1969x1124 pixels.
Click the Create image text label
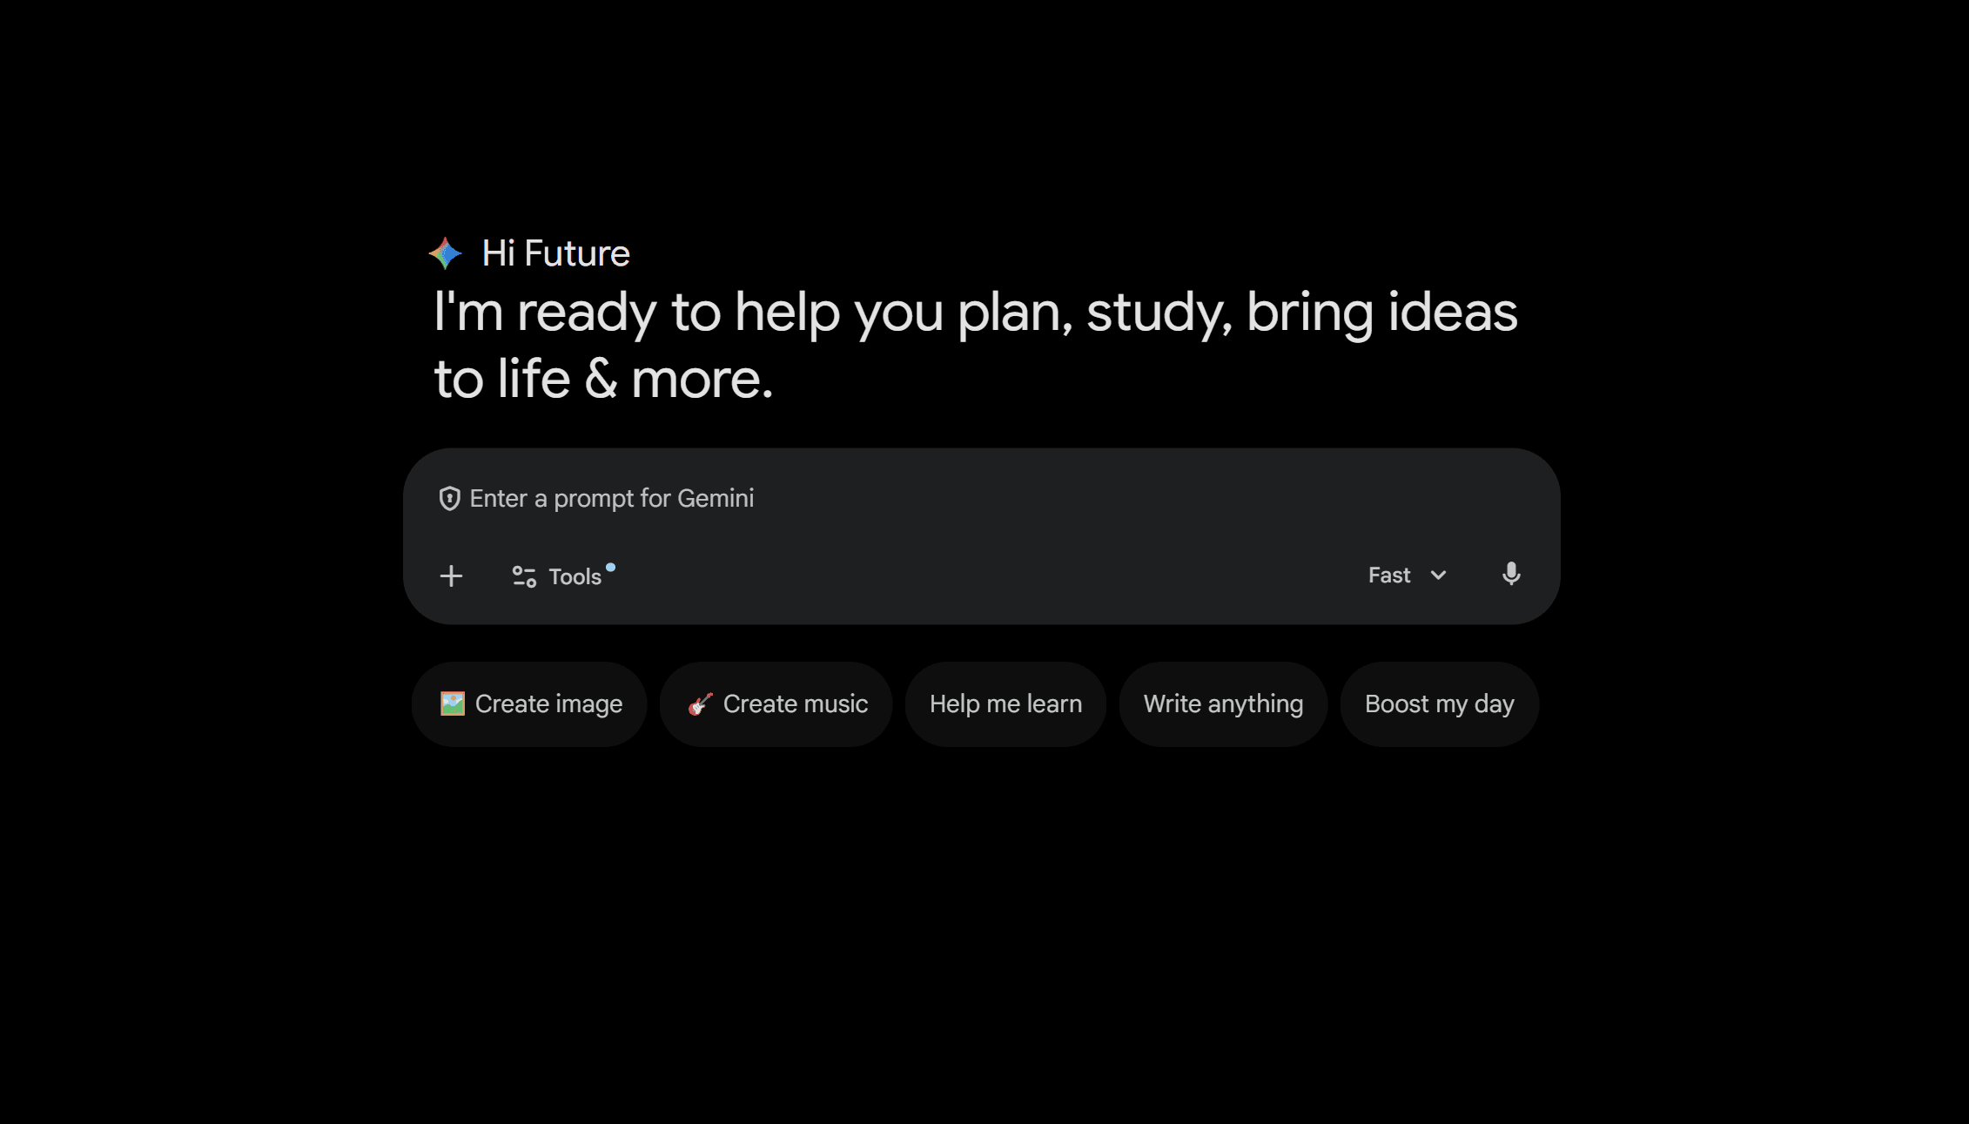point(548,703)
